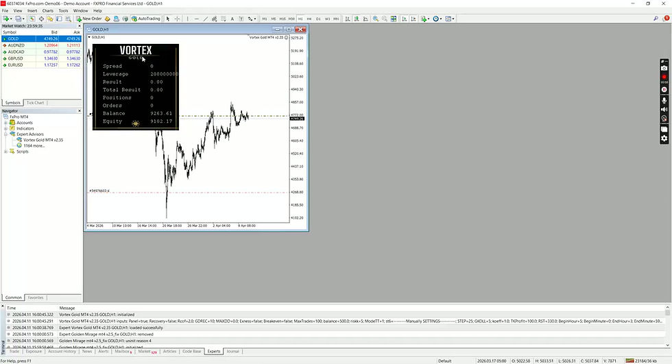Toggle the Data Window crosshair-circle icon

tap(41, 19)
